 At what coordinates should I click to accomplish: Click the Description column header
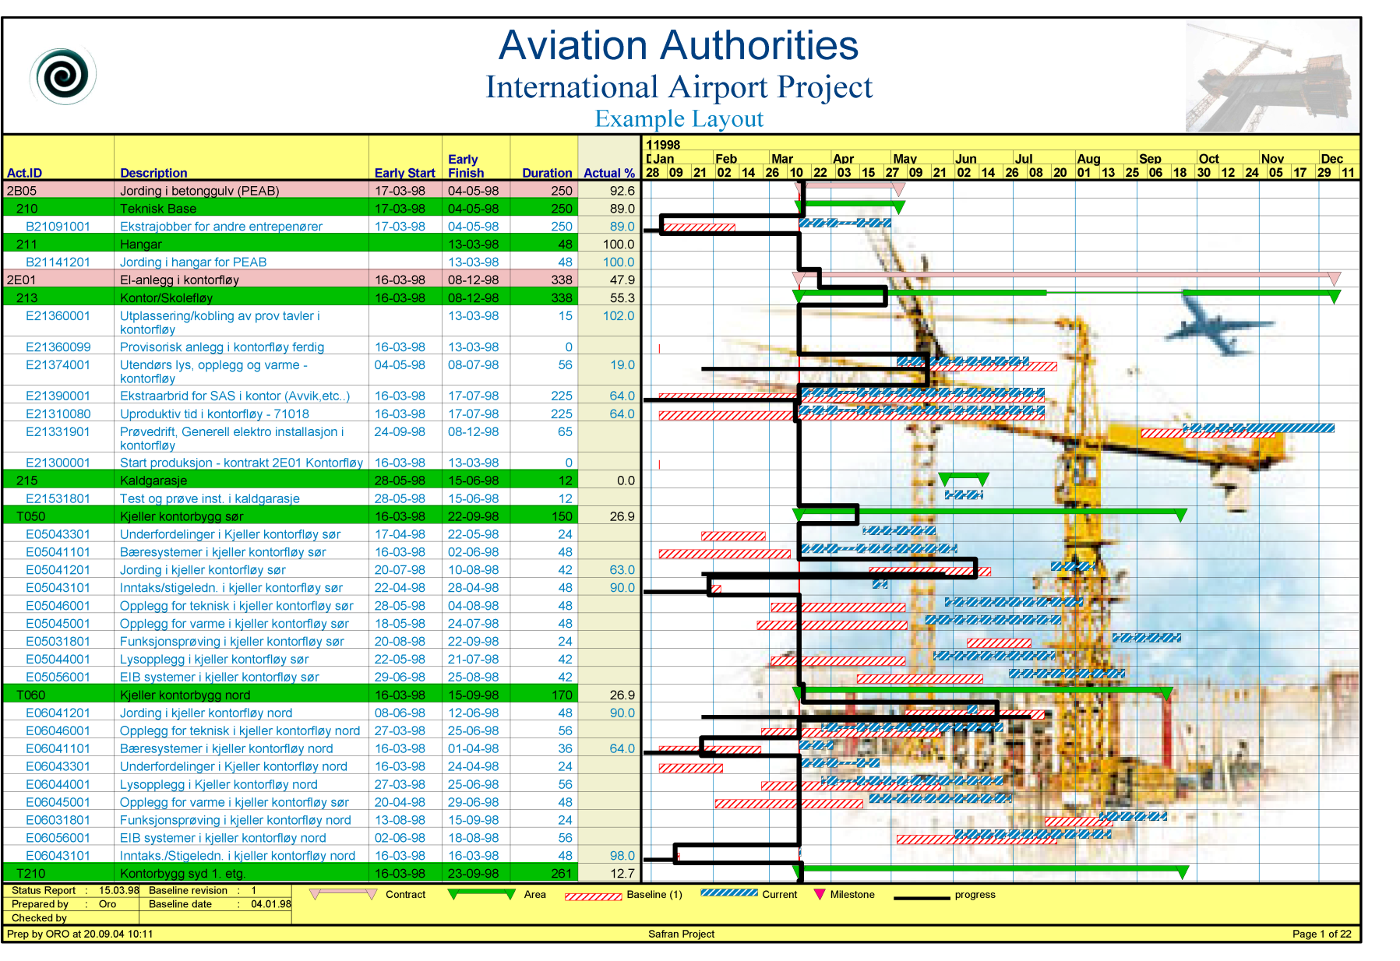[x=153, y=173]
